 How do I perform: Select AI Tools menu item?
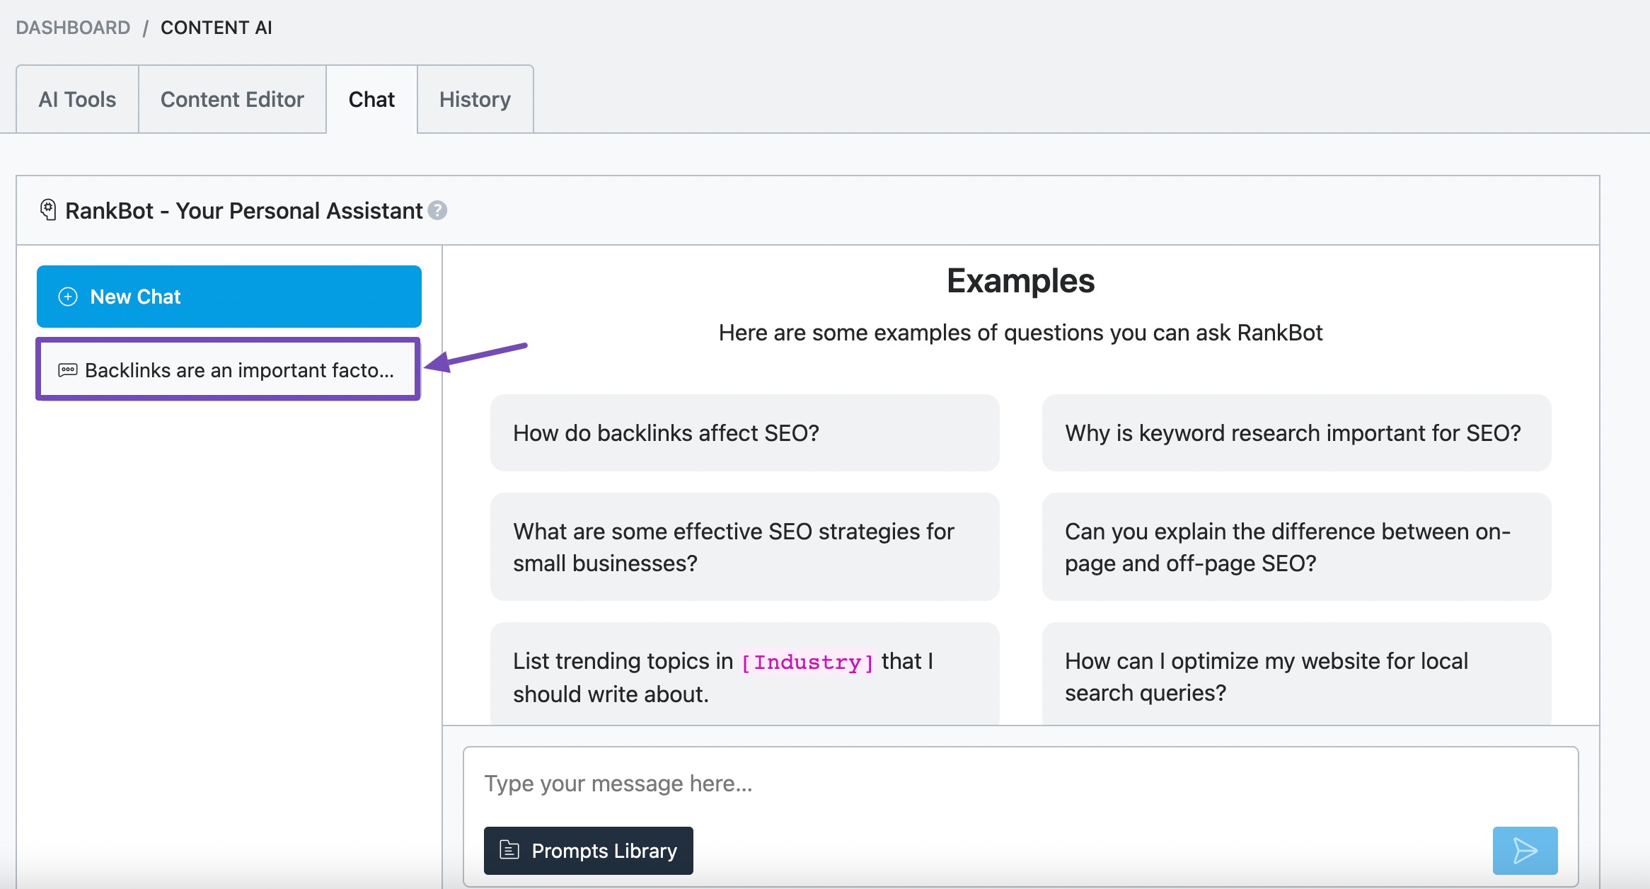[76, 98]
